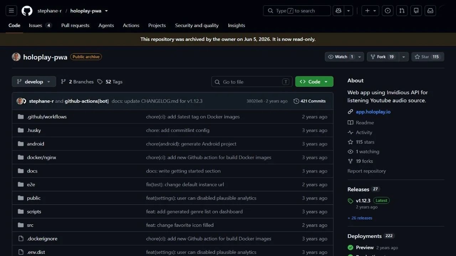Image resolution: width=456 pixels, height=256 pixels.
Task: View the 2 Branches link
Action: point(77,82)
